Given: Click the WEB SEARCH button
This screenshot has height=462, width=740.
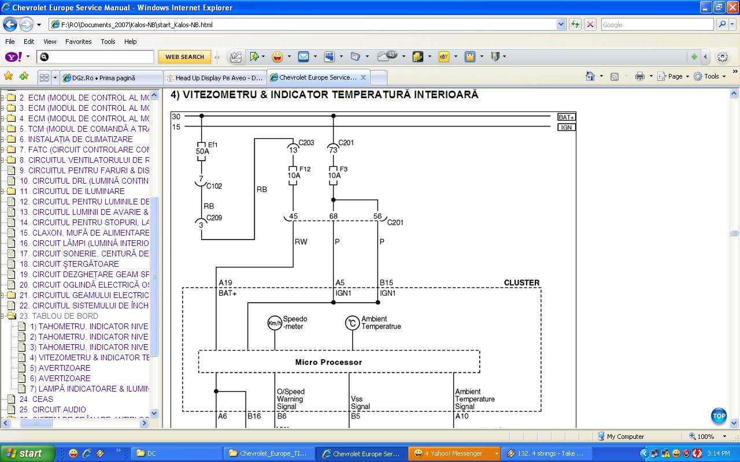Looking at the screenshot, I should [184, 57].
